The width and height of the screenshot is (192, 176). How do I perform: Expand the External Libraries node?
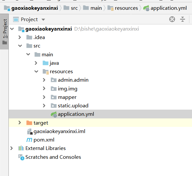11,148
